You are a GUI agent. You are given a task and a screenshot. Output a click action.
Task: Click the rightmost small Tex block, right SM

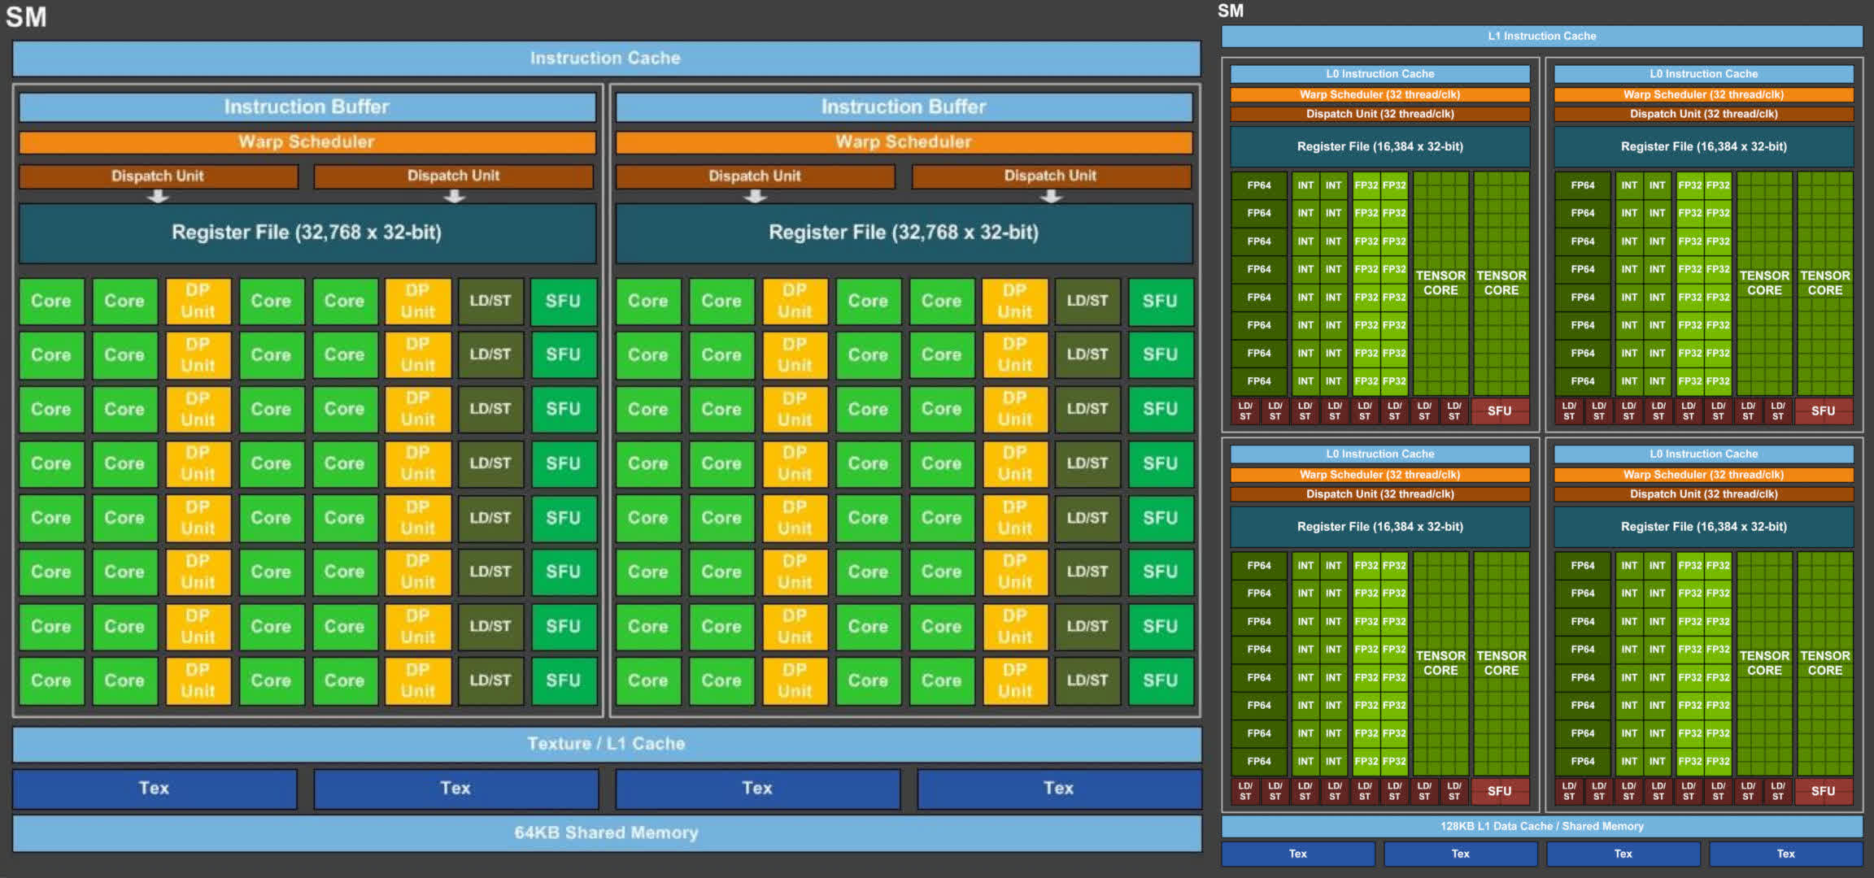click(x=1785, y=854)
